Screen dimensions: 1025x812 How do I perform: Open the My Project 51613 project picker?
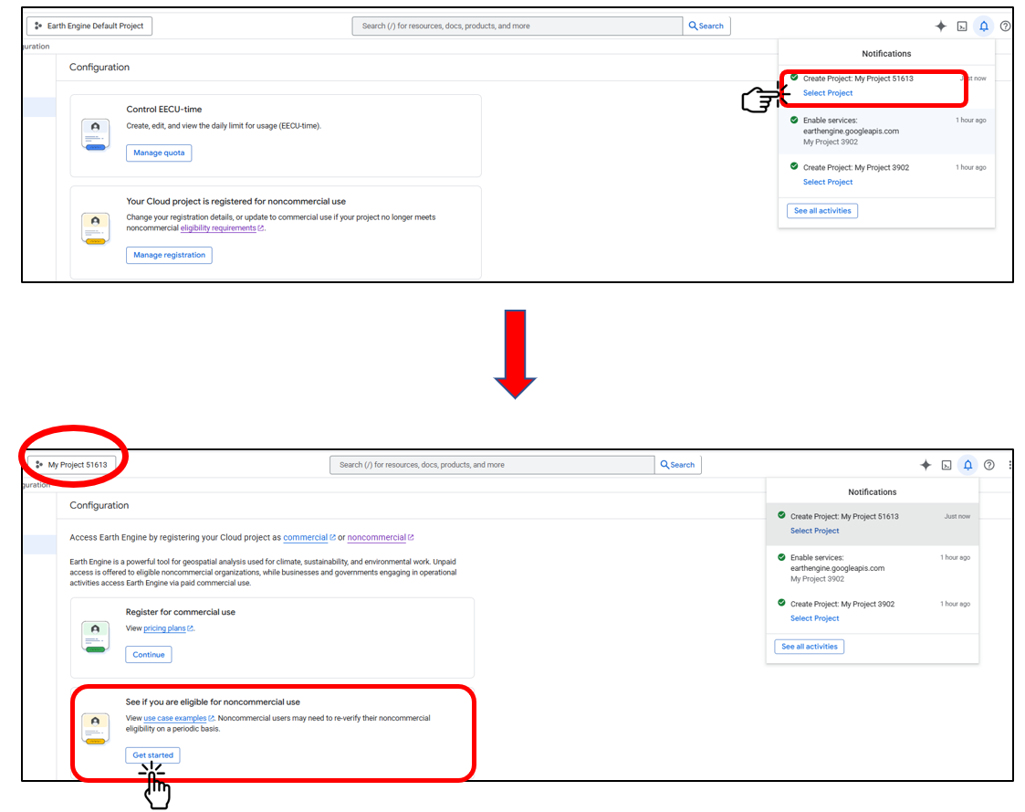[x=71, y=465]
